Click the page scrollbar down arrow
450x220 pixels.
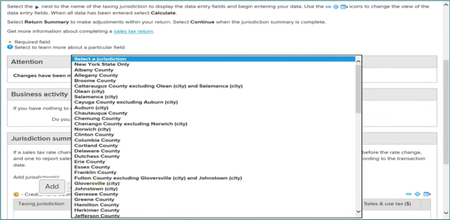tap(446, 213)
